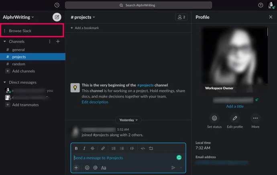The width and height of the screenshot is (277, 175).
Task: Close the Profile panel
Action: (271, 17)
